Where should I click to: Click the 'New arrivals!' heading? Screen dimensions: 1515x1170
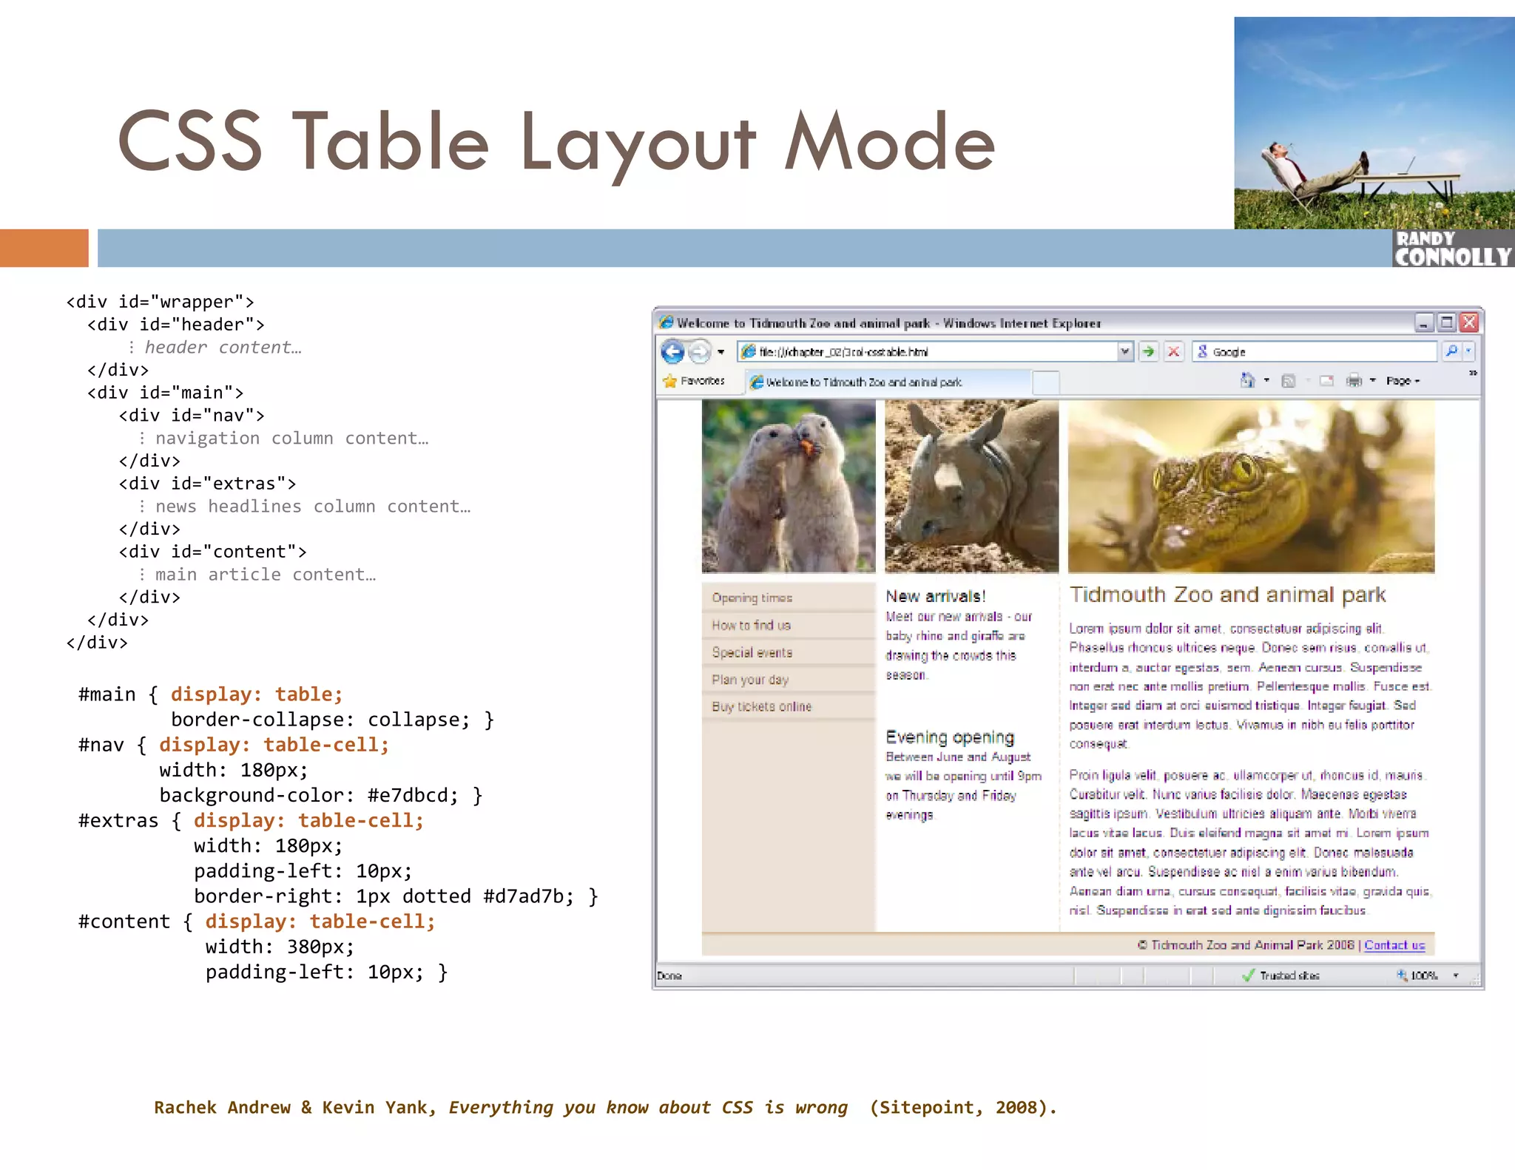[x=936, y=596]
